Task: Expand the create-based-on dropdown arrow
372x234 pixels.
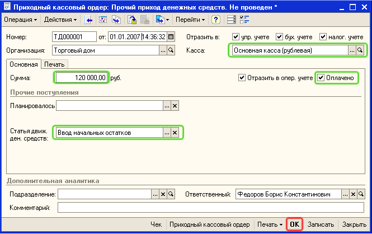Action: coord(167,20)
